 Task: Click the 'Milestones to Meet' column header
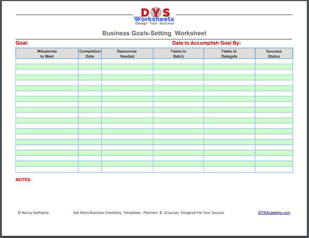pyautogui.click(x=47, y=53)
